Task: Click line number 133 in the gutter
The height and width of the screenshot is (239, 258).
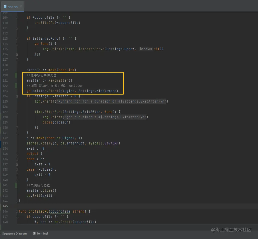Action: (5, 143)
